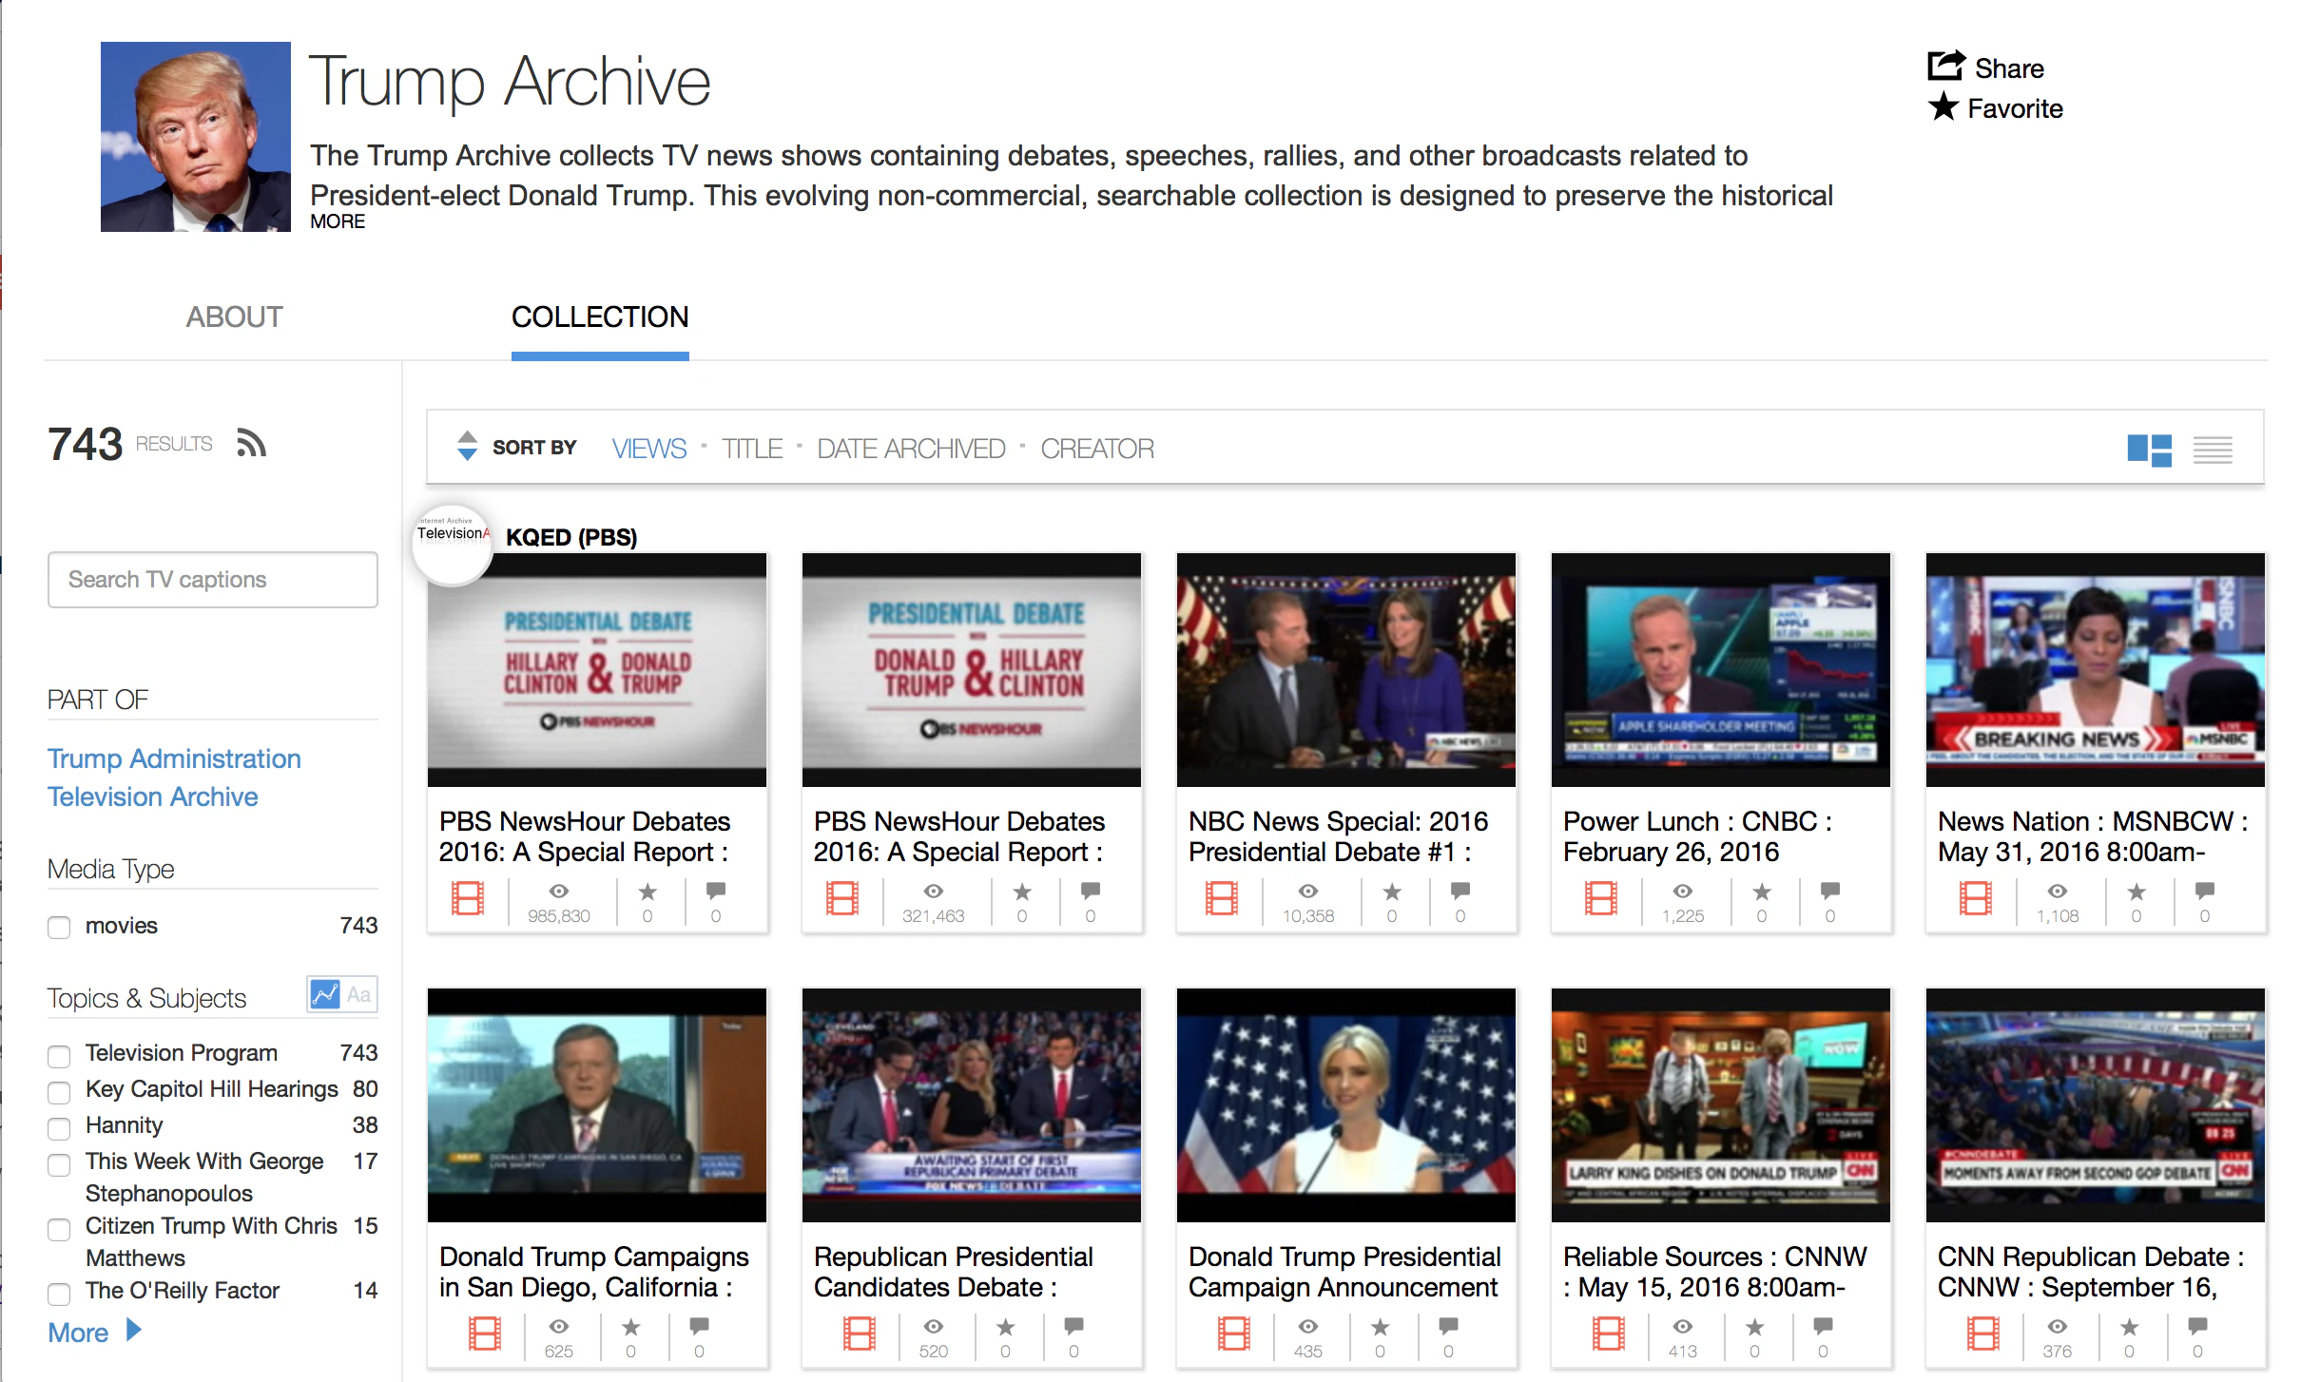Open the ABOUT tab
The image size is (2301, 1382).
click(234, 317)
